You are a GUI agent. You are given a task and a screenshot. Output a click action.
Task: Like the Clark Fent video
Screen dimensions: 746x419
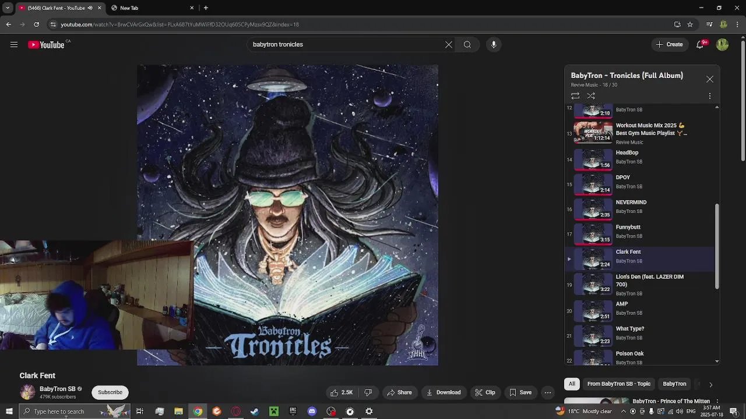click(342, 393)
